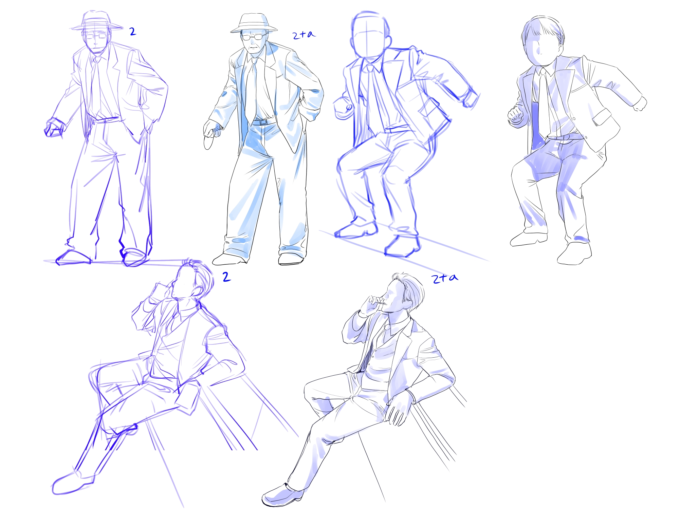
Task: Click the jacket flap pocket on the inked crouching man
Action: pos(602,116)
